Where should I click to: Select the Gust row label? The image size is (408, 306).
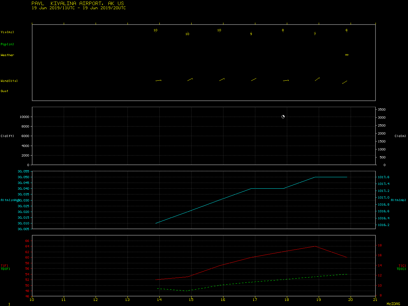tap(4, 91)
